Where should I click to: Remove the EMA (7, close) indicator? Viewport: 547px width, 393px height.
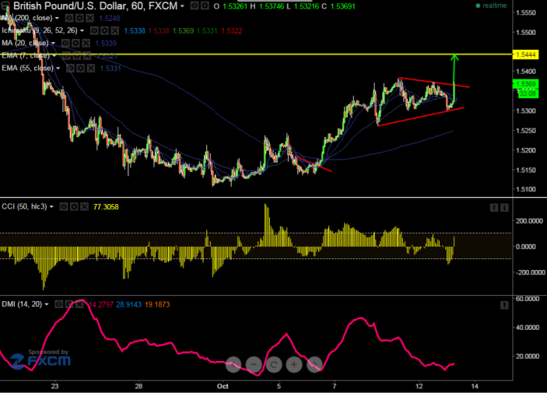point(87,56)
